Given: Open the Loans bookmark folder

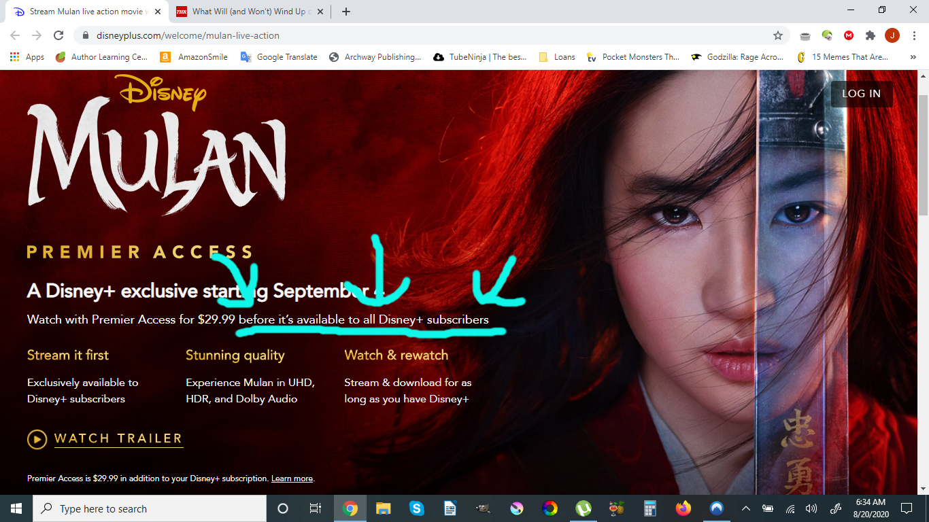Looking at the screenshot, I should click(556, 57).
